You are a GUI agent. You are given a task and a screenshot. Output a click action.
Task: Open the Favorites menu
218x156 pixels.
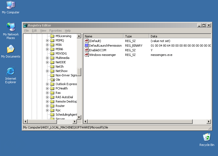pyautogui.click(x=56, y=31)
